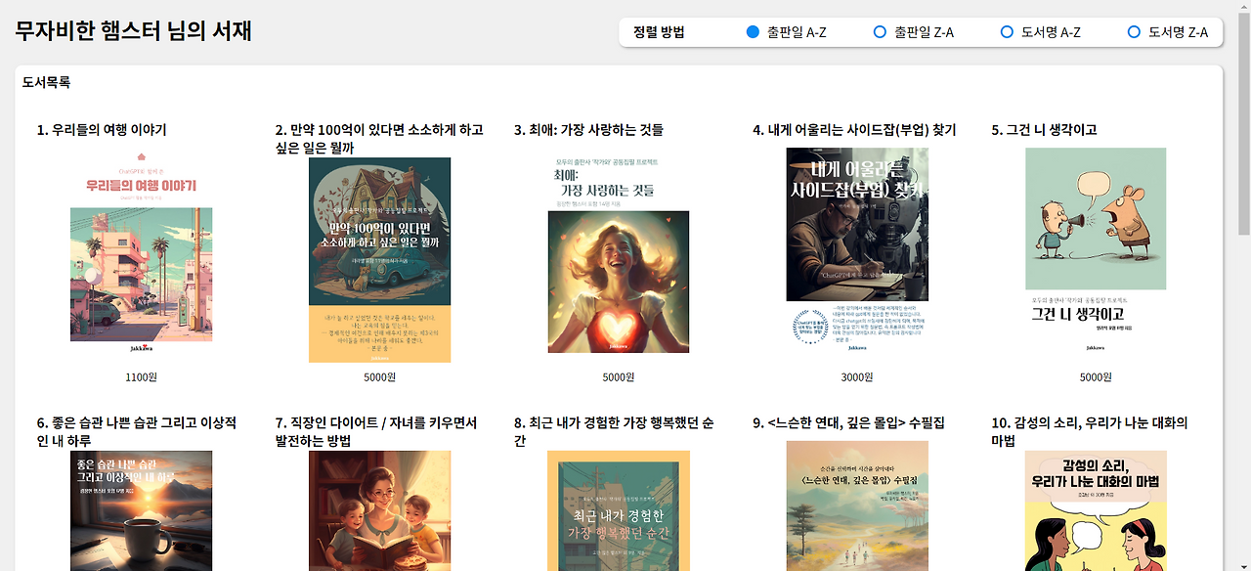Select the "도서명 A-Z" sort option

point(1007,31)
